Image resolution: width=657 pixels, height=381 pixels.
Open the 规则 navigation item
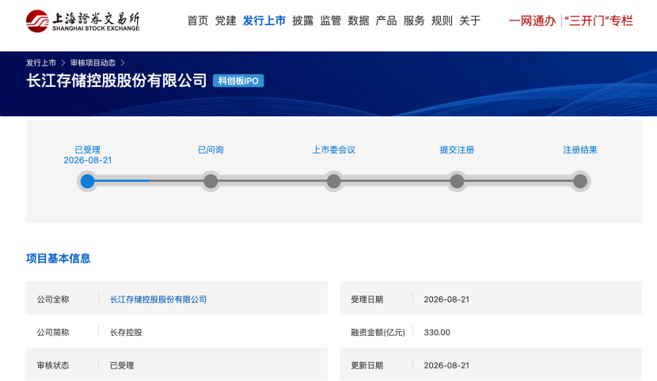[442, 21]
